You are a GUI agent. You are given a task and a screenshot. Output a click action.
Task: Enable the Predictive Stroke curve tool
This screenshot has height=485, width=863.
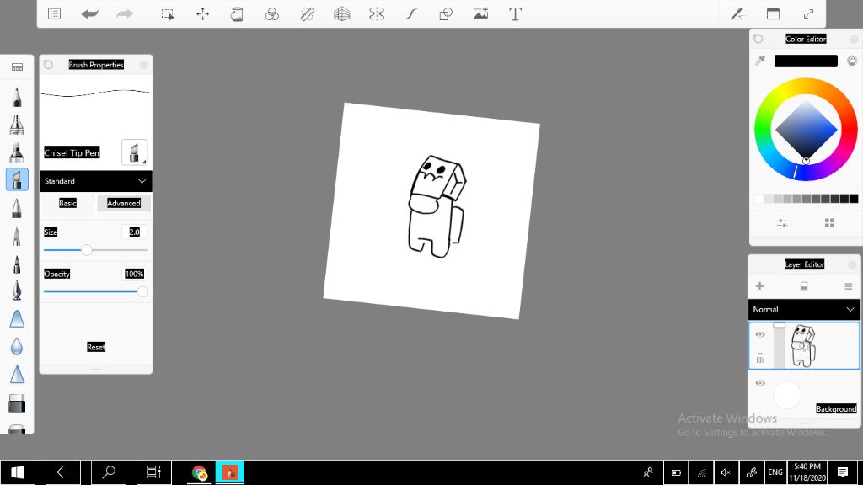[x=411, y=13]
